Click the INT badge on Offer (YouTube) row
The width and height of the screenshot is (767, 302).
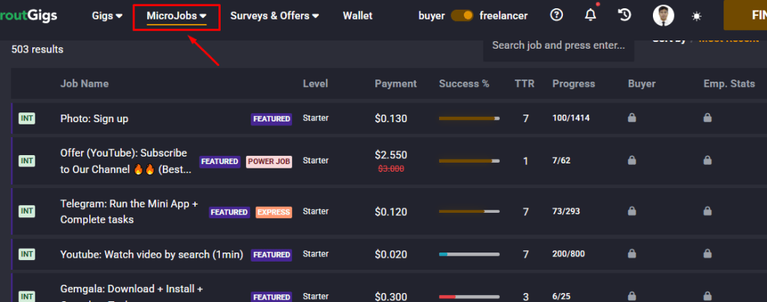pyautogui.click(x=27, y=160)
